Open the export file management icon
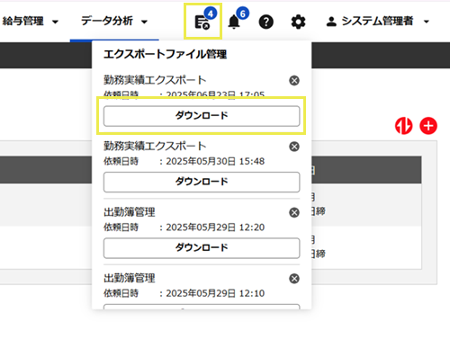Image resolution: width=450 pixels, height=357 pixels. coord(202,22)
